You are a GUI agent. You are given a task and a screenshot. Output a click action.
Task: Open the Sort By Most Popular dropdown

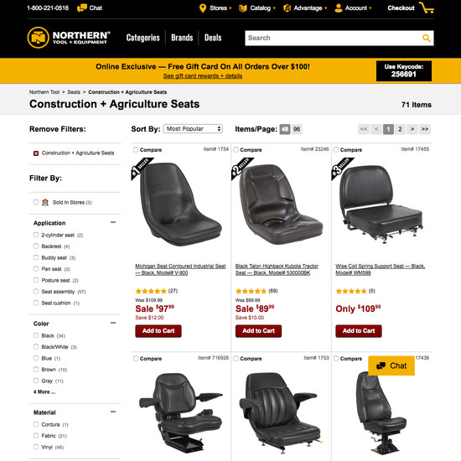point(193,129)
